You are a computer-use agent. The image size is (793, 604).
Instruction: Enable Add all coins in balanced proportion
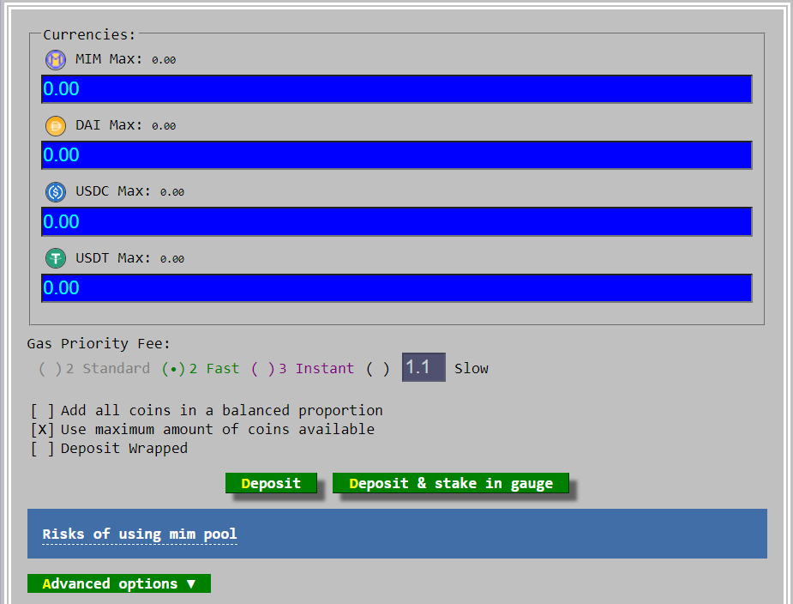[x=42, y=411]
